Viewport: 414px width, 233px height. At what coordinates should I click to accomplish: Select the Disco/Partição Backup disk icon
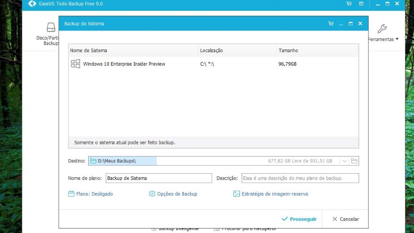click(51, 27)
